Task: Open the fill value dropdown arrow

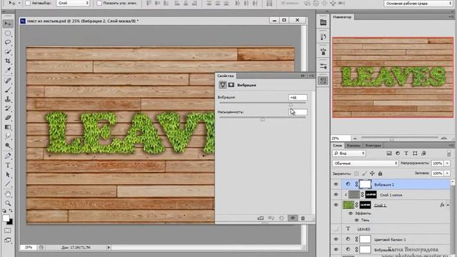Action: pyautogui.click(x=447, y=173)
